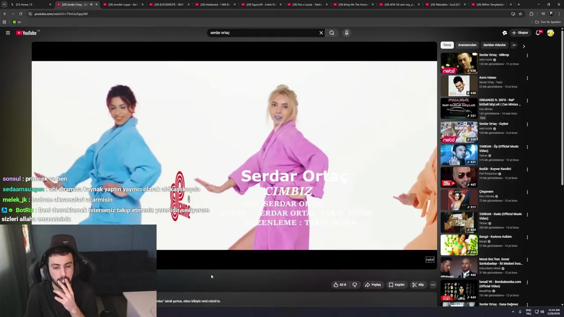The image size is (564, 317).
Task: Play Çingenem video thumbnail
Action: (459, 199)
